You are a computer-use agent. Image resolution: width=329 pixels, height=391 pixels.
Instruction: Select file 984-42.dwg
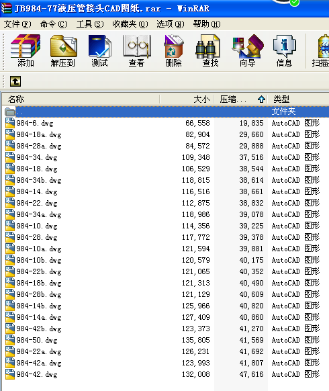click(37, 375)
